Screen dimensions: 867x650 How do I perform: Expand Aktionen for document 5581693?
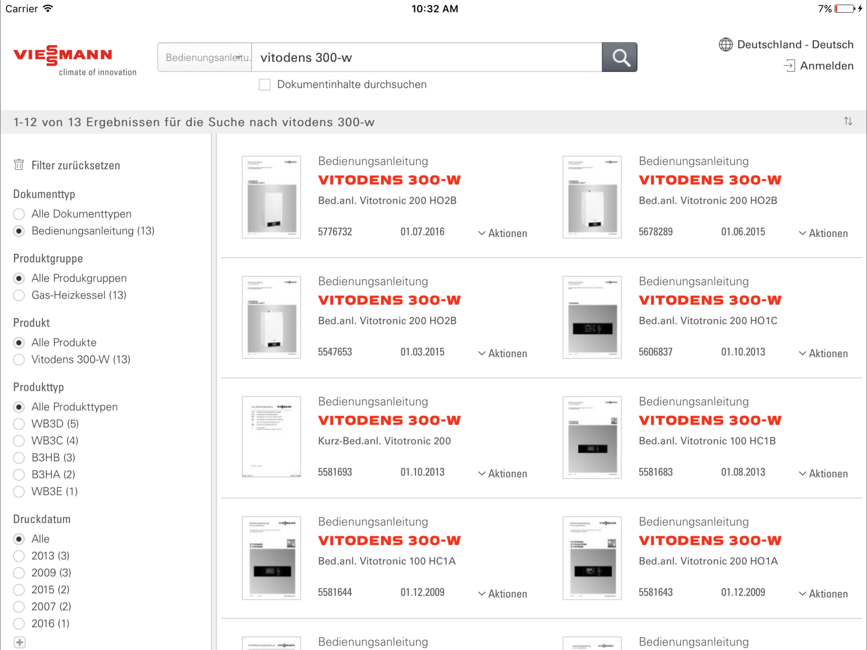pos(502,474)
